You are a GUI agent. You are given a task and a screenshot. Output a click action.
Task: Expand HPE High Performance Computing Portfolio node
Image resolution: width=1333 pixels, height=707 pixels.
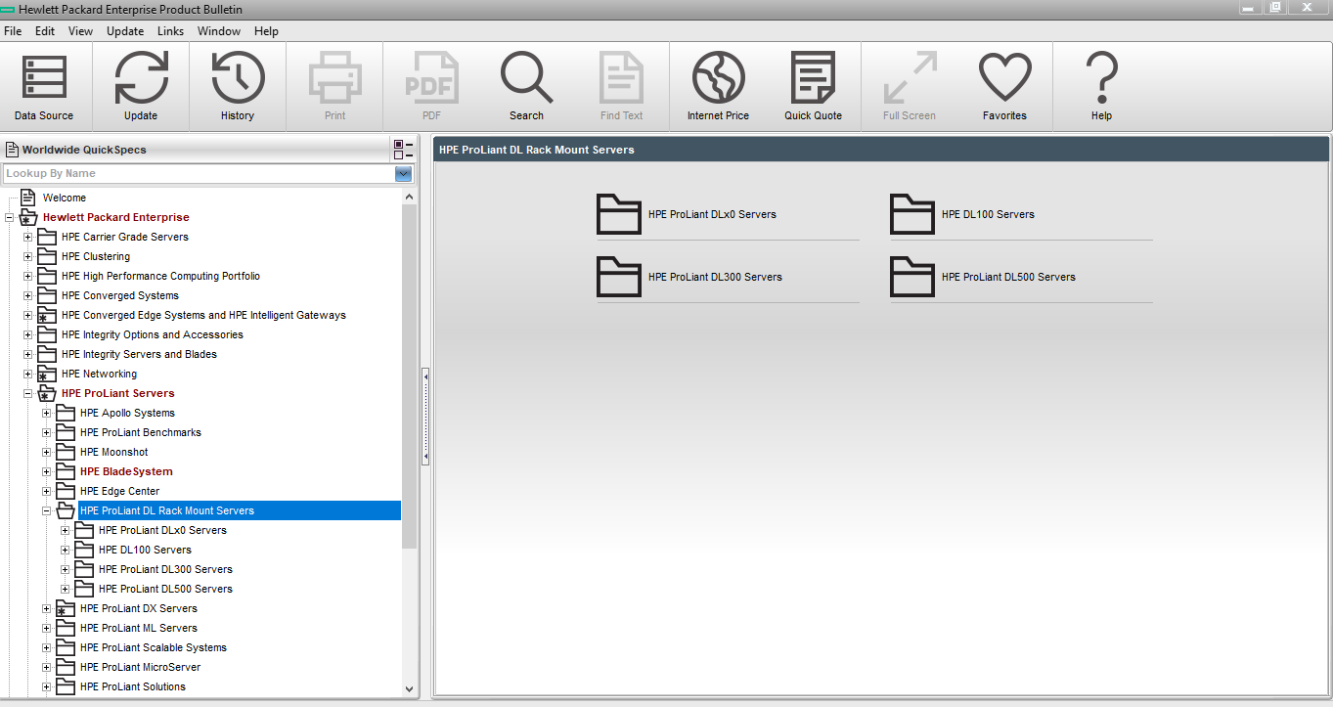(x=28, y=276)
